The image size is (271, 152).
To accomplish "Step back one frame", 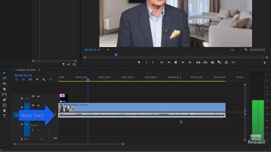I will point(169,62).
